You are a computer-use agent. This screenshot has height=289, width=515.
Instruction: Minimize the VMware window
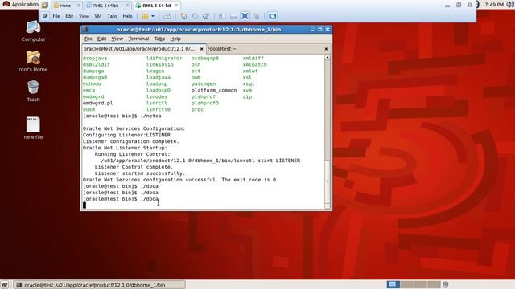(x=447, y=6)
